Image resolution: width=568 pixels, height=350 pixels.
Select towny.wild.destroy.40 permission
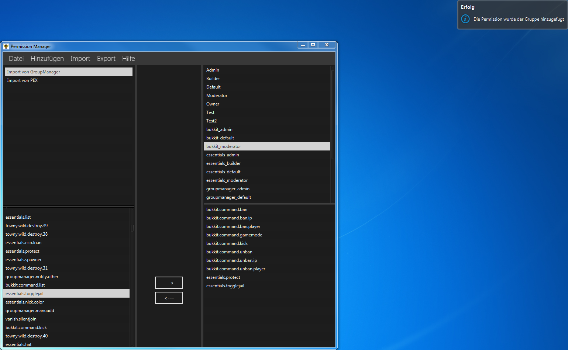pyautogui.click(x=66, y=336)
